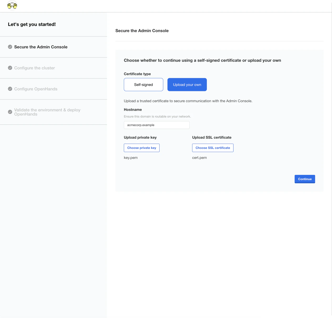This screenshot has height=318, width=332.
Task: Click the Choose private key button
Action: (x=142, y=148)
